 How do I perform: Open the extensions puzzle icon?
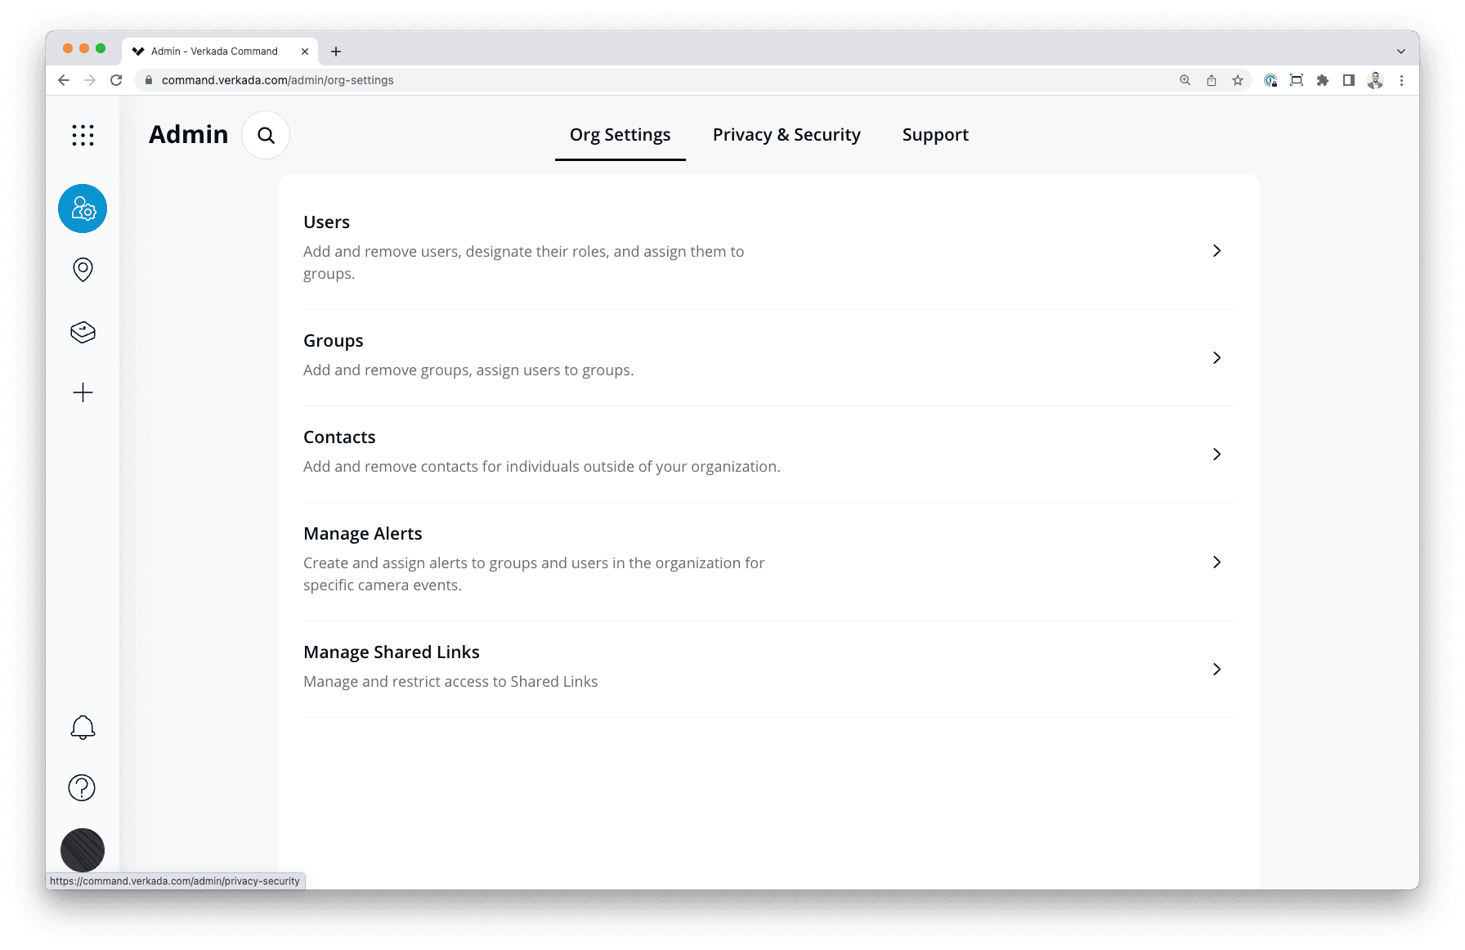click(x=1323, y=80)
